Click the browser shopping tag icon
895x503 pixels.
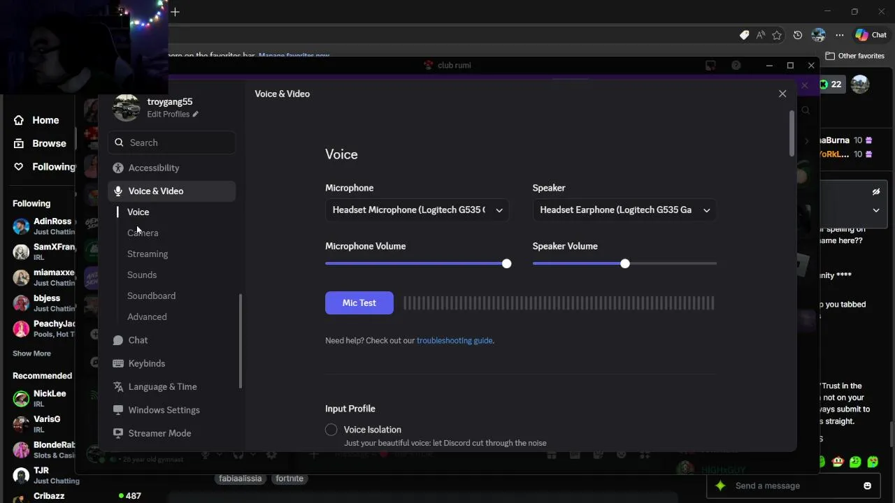(744, 35)
